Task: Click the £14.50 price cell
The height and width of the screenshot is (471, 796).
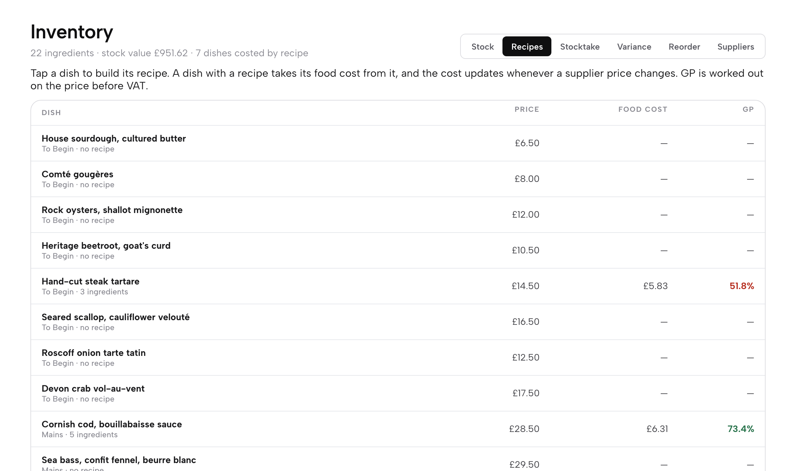Action: click(525, 286)
